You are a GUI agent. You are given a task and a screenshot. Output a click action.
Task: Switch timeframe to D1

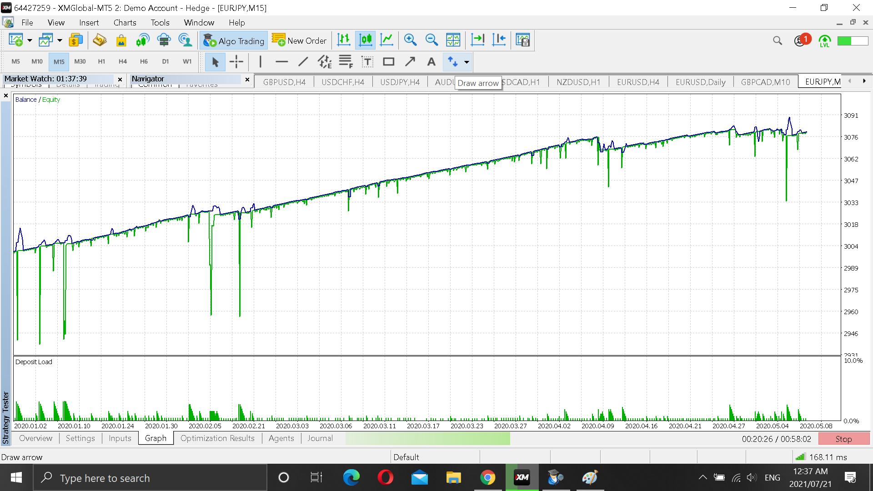166,62
